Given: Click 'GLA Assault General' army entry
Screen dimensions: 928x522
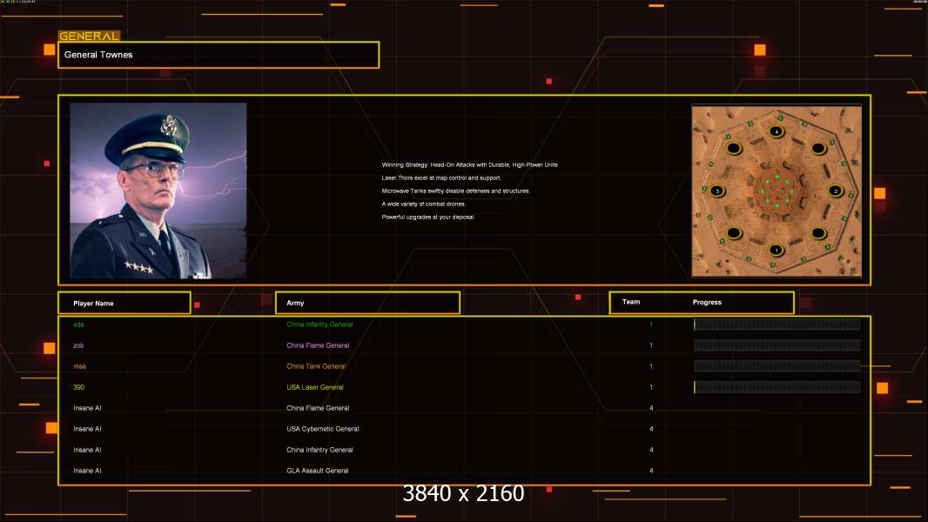Looking at the screenshot, I should 317,471.
